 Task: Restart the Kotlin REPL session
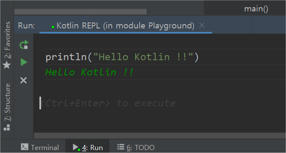click(24, 45)
